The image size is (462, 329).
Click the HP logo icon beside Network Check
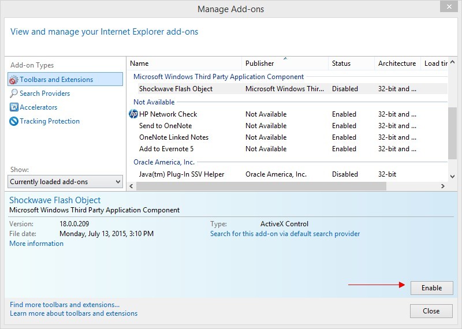point(133,114)
